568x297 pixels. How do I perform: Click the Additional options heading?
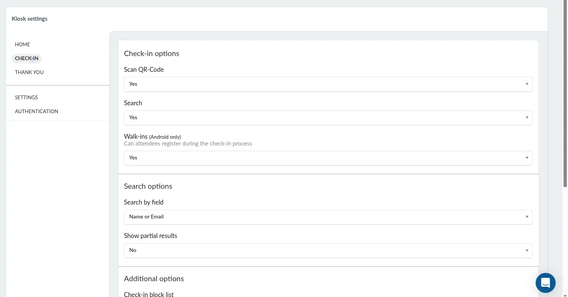coord(154,279)
